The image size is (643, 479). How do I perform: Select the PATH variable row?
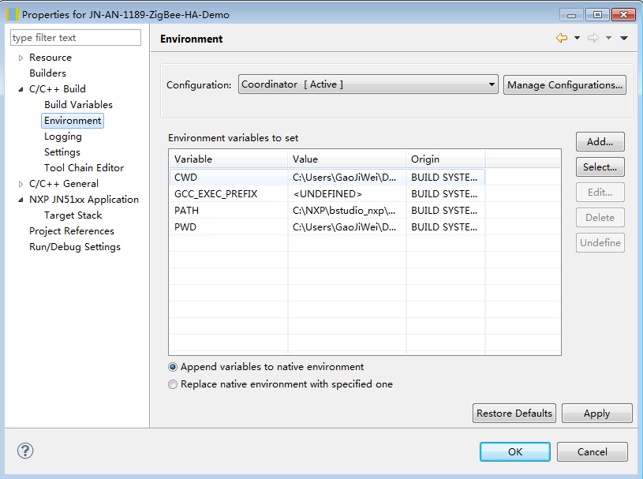tap(229, 211)
